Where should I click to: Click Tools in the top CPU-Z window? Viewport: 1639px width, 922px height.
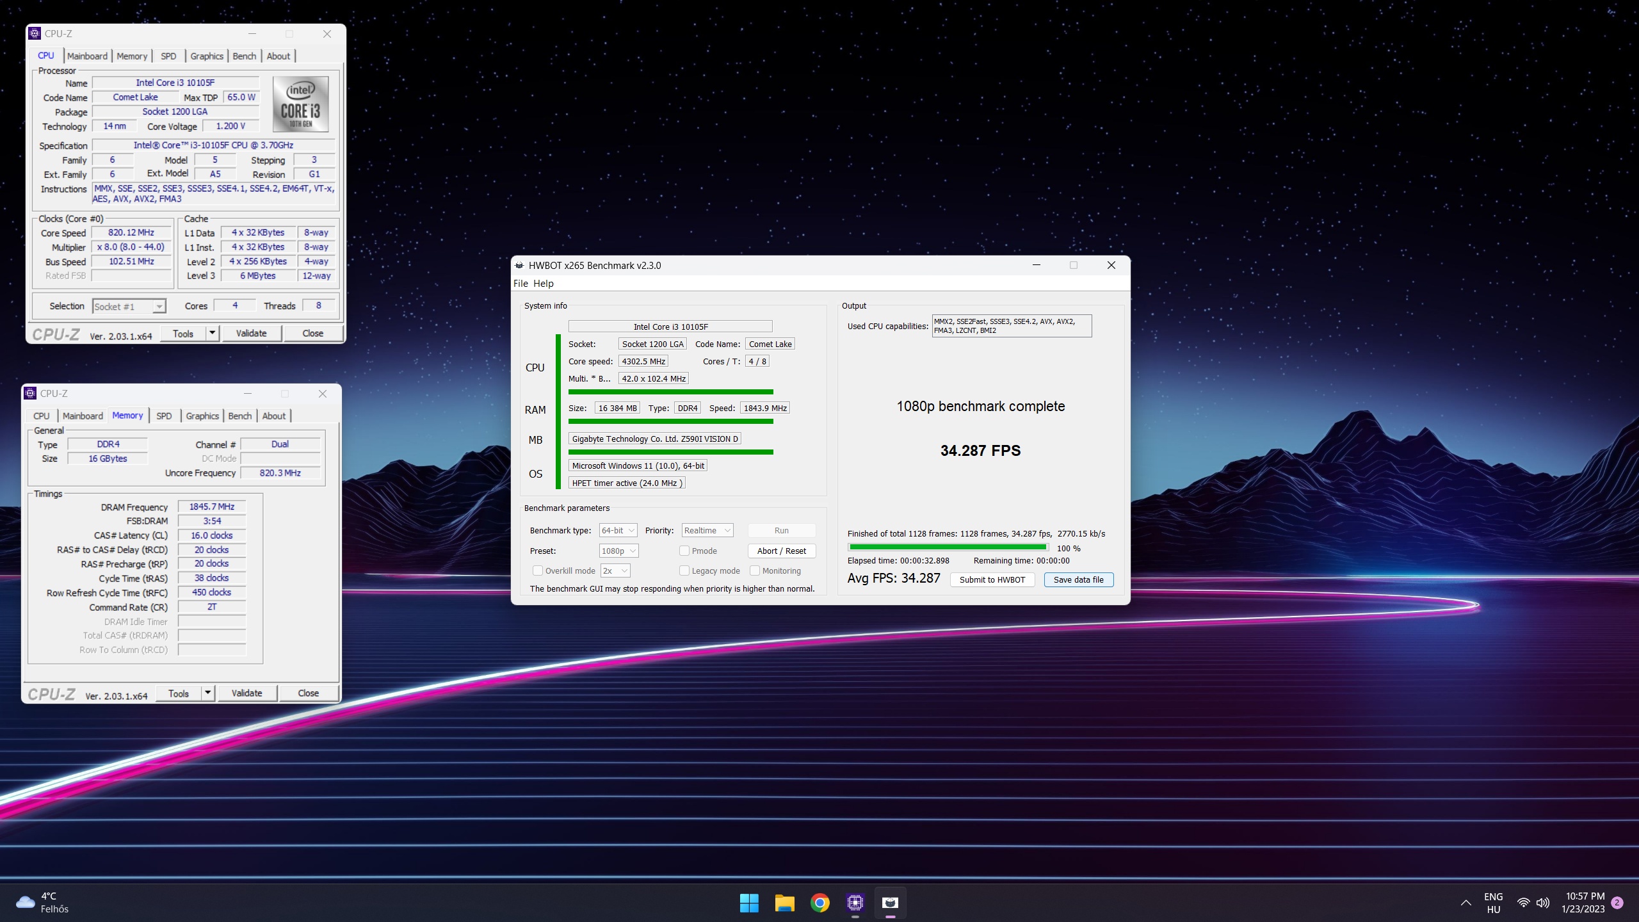[x=183, y=333]
